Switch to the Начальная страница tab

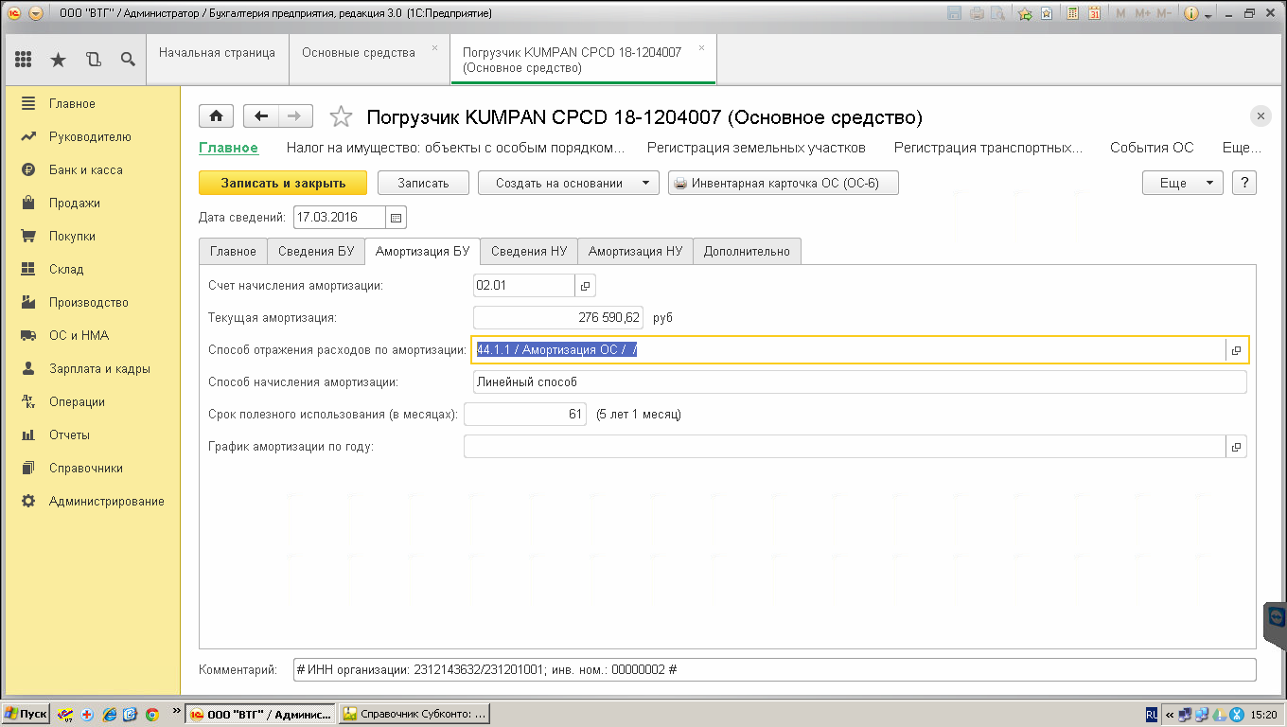[x=218, y=60]
